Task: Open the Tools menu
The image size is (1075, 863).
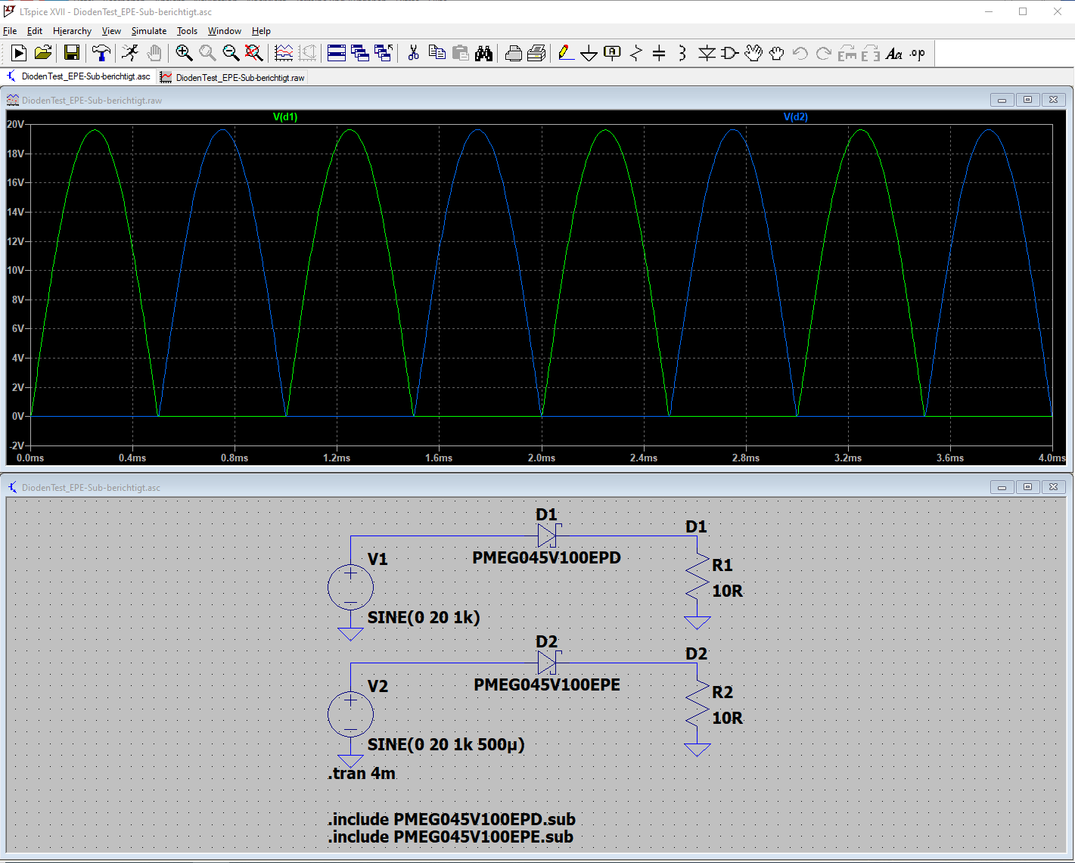Action: pos(186,30)
